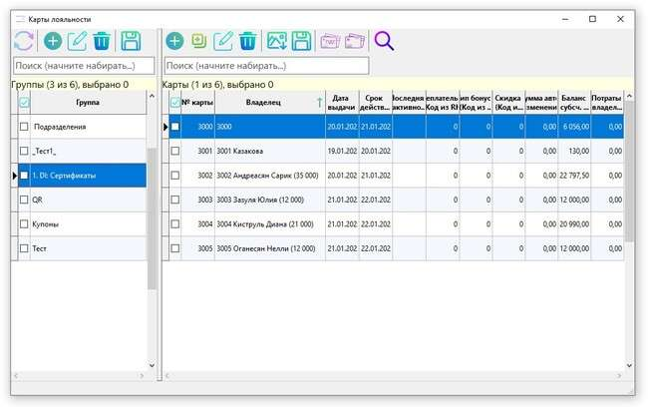Edit the selected card with pencil icon
Image resolution: width=648 pixels, height=409 pixels.
(x=224, y=41)
